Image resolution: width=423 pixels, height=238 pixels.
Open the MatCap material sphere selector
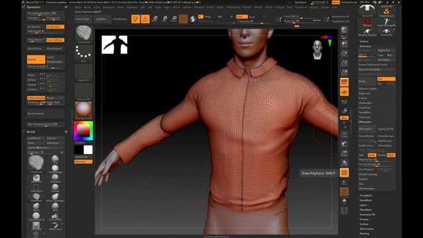click(84, 110)
